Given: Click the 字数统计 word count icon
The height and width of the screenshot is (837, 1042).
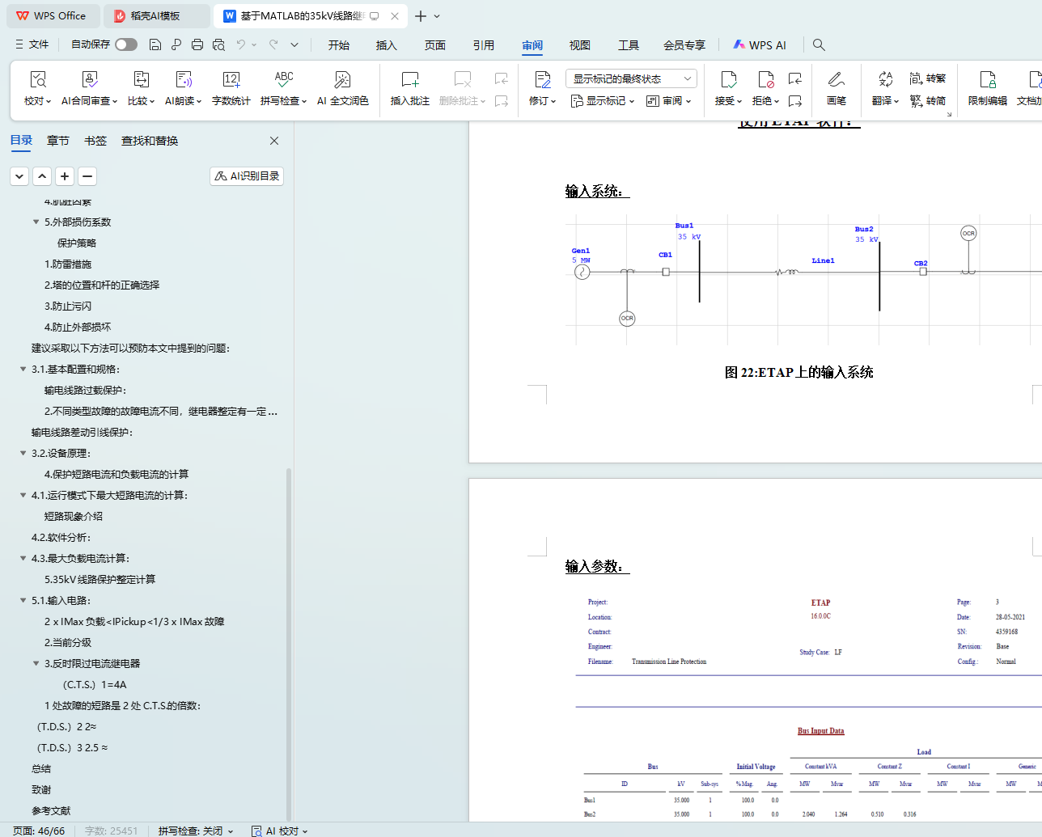Looking at the screenshot, I should (x=231, y=80).
